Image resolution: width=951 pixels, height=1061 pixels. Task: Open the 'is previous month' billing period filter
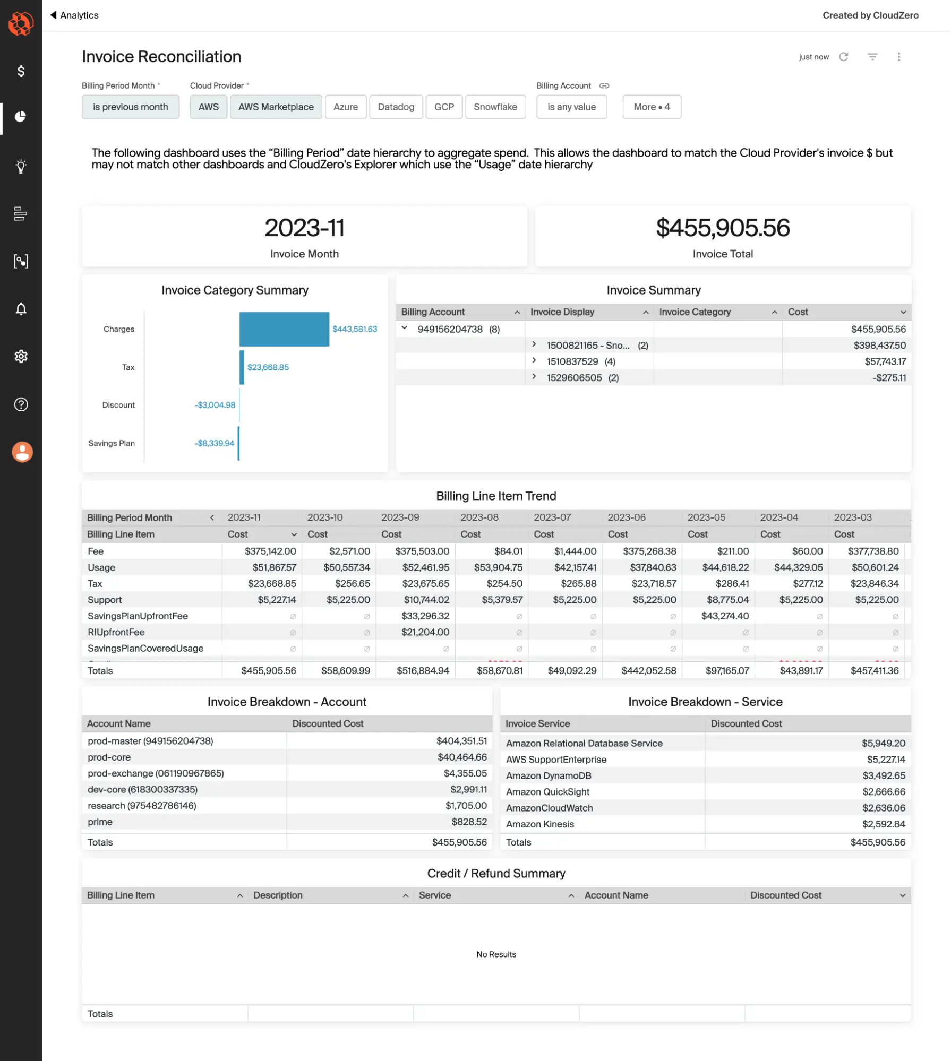point(131,107)
